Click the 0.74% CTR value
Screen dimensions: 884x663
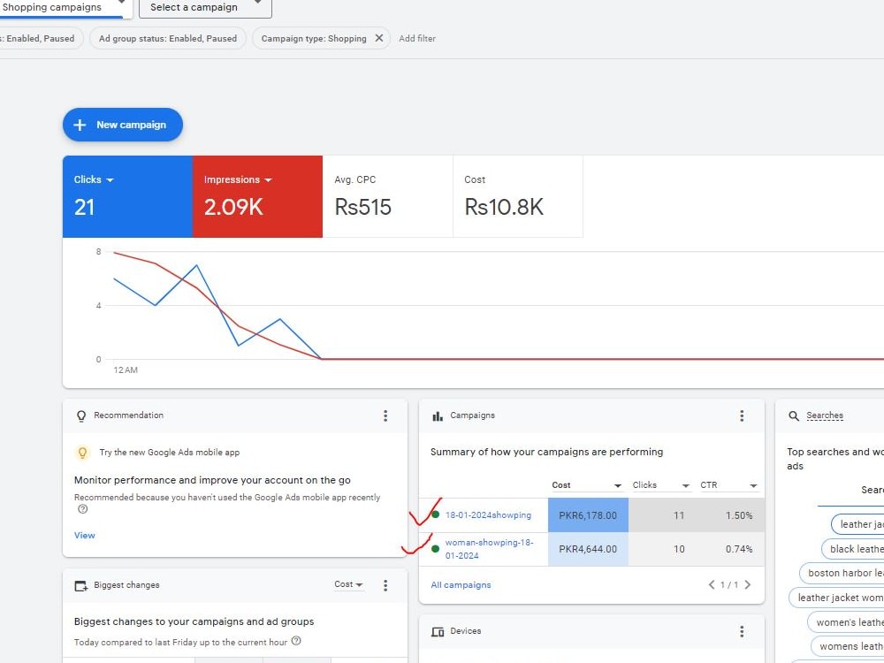pos(739,549)
